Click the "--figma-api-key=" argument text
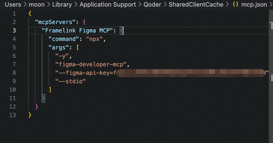 pyautogui.click(x=86, y=73)
